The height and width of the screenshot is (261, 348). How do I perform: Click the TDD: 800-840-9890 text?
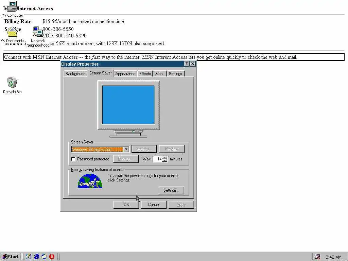tap(65, 35)
